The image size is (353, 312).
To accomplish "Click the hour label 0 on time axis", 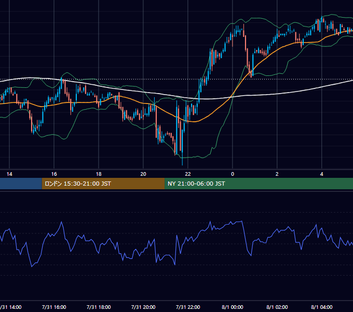I will (x=233, y=174).
